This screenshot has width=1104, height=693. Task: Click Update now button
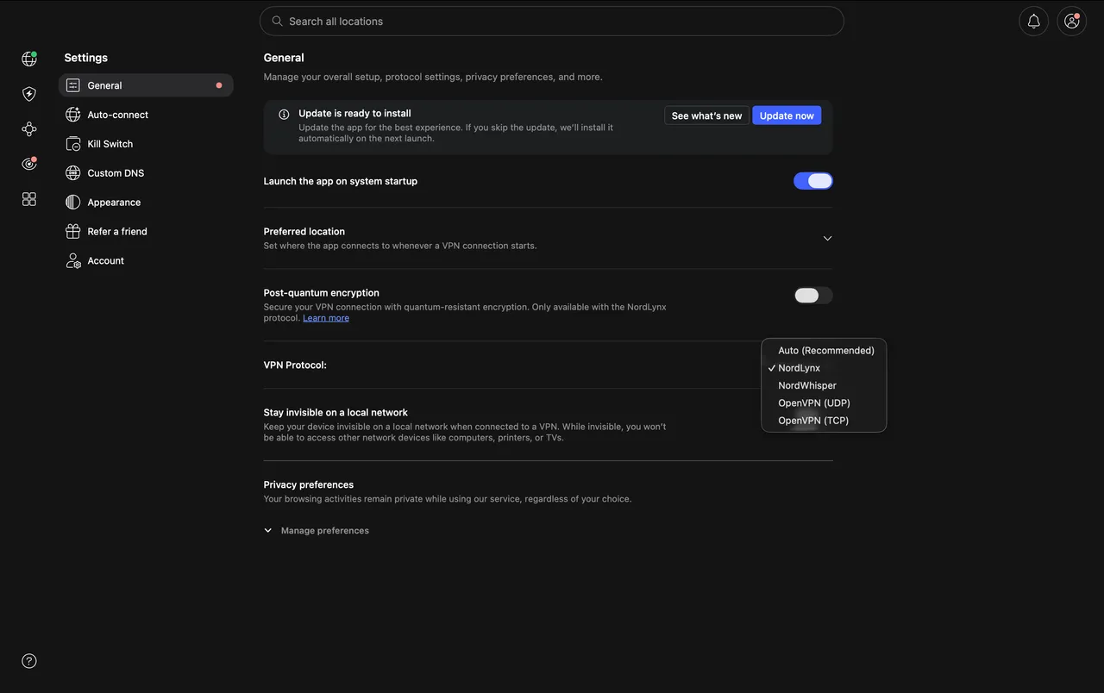tap(787, 115)
